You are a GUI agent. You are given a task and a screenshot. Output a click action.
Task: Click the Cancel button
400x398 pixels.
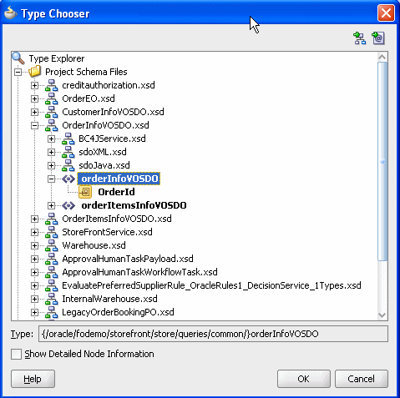point(361,379)
